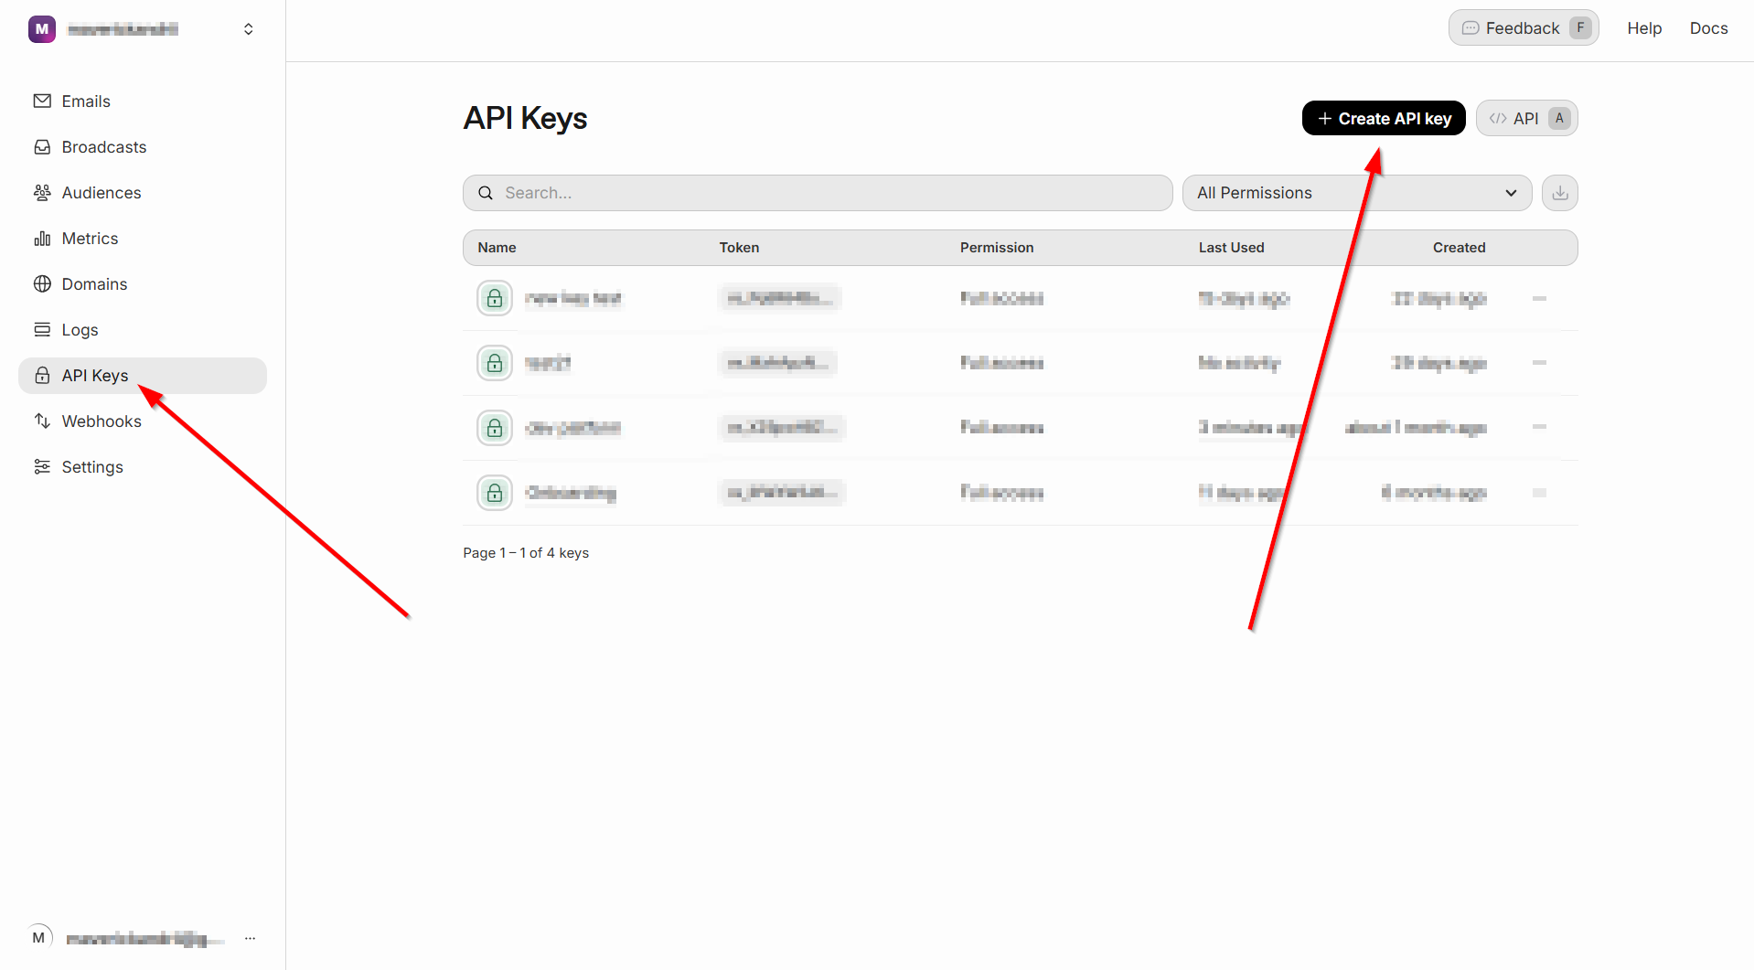
Task: Open the Audiences page
Action: point(143,193)
